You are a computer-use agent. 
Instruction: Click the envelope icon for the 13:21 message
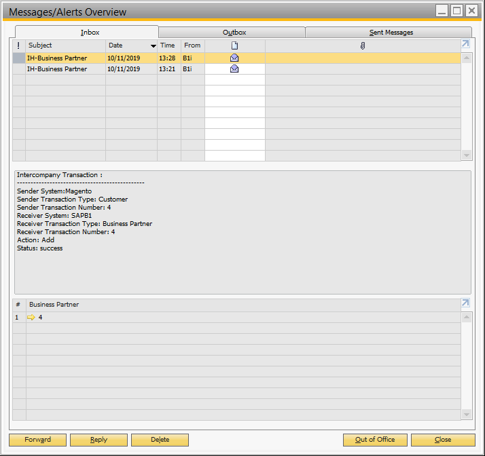[x=234, y=69]
